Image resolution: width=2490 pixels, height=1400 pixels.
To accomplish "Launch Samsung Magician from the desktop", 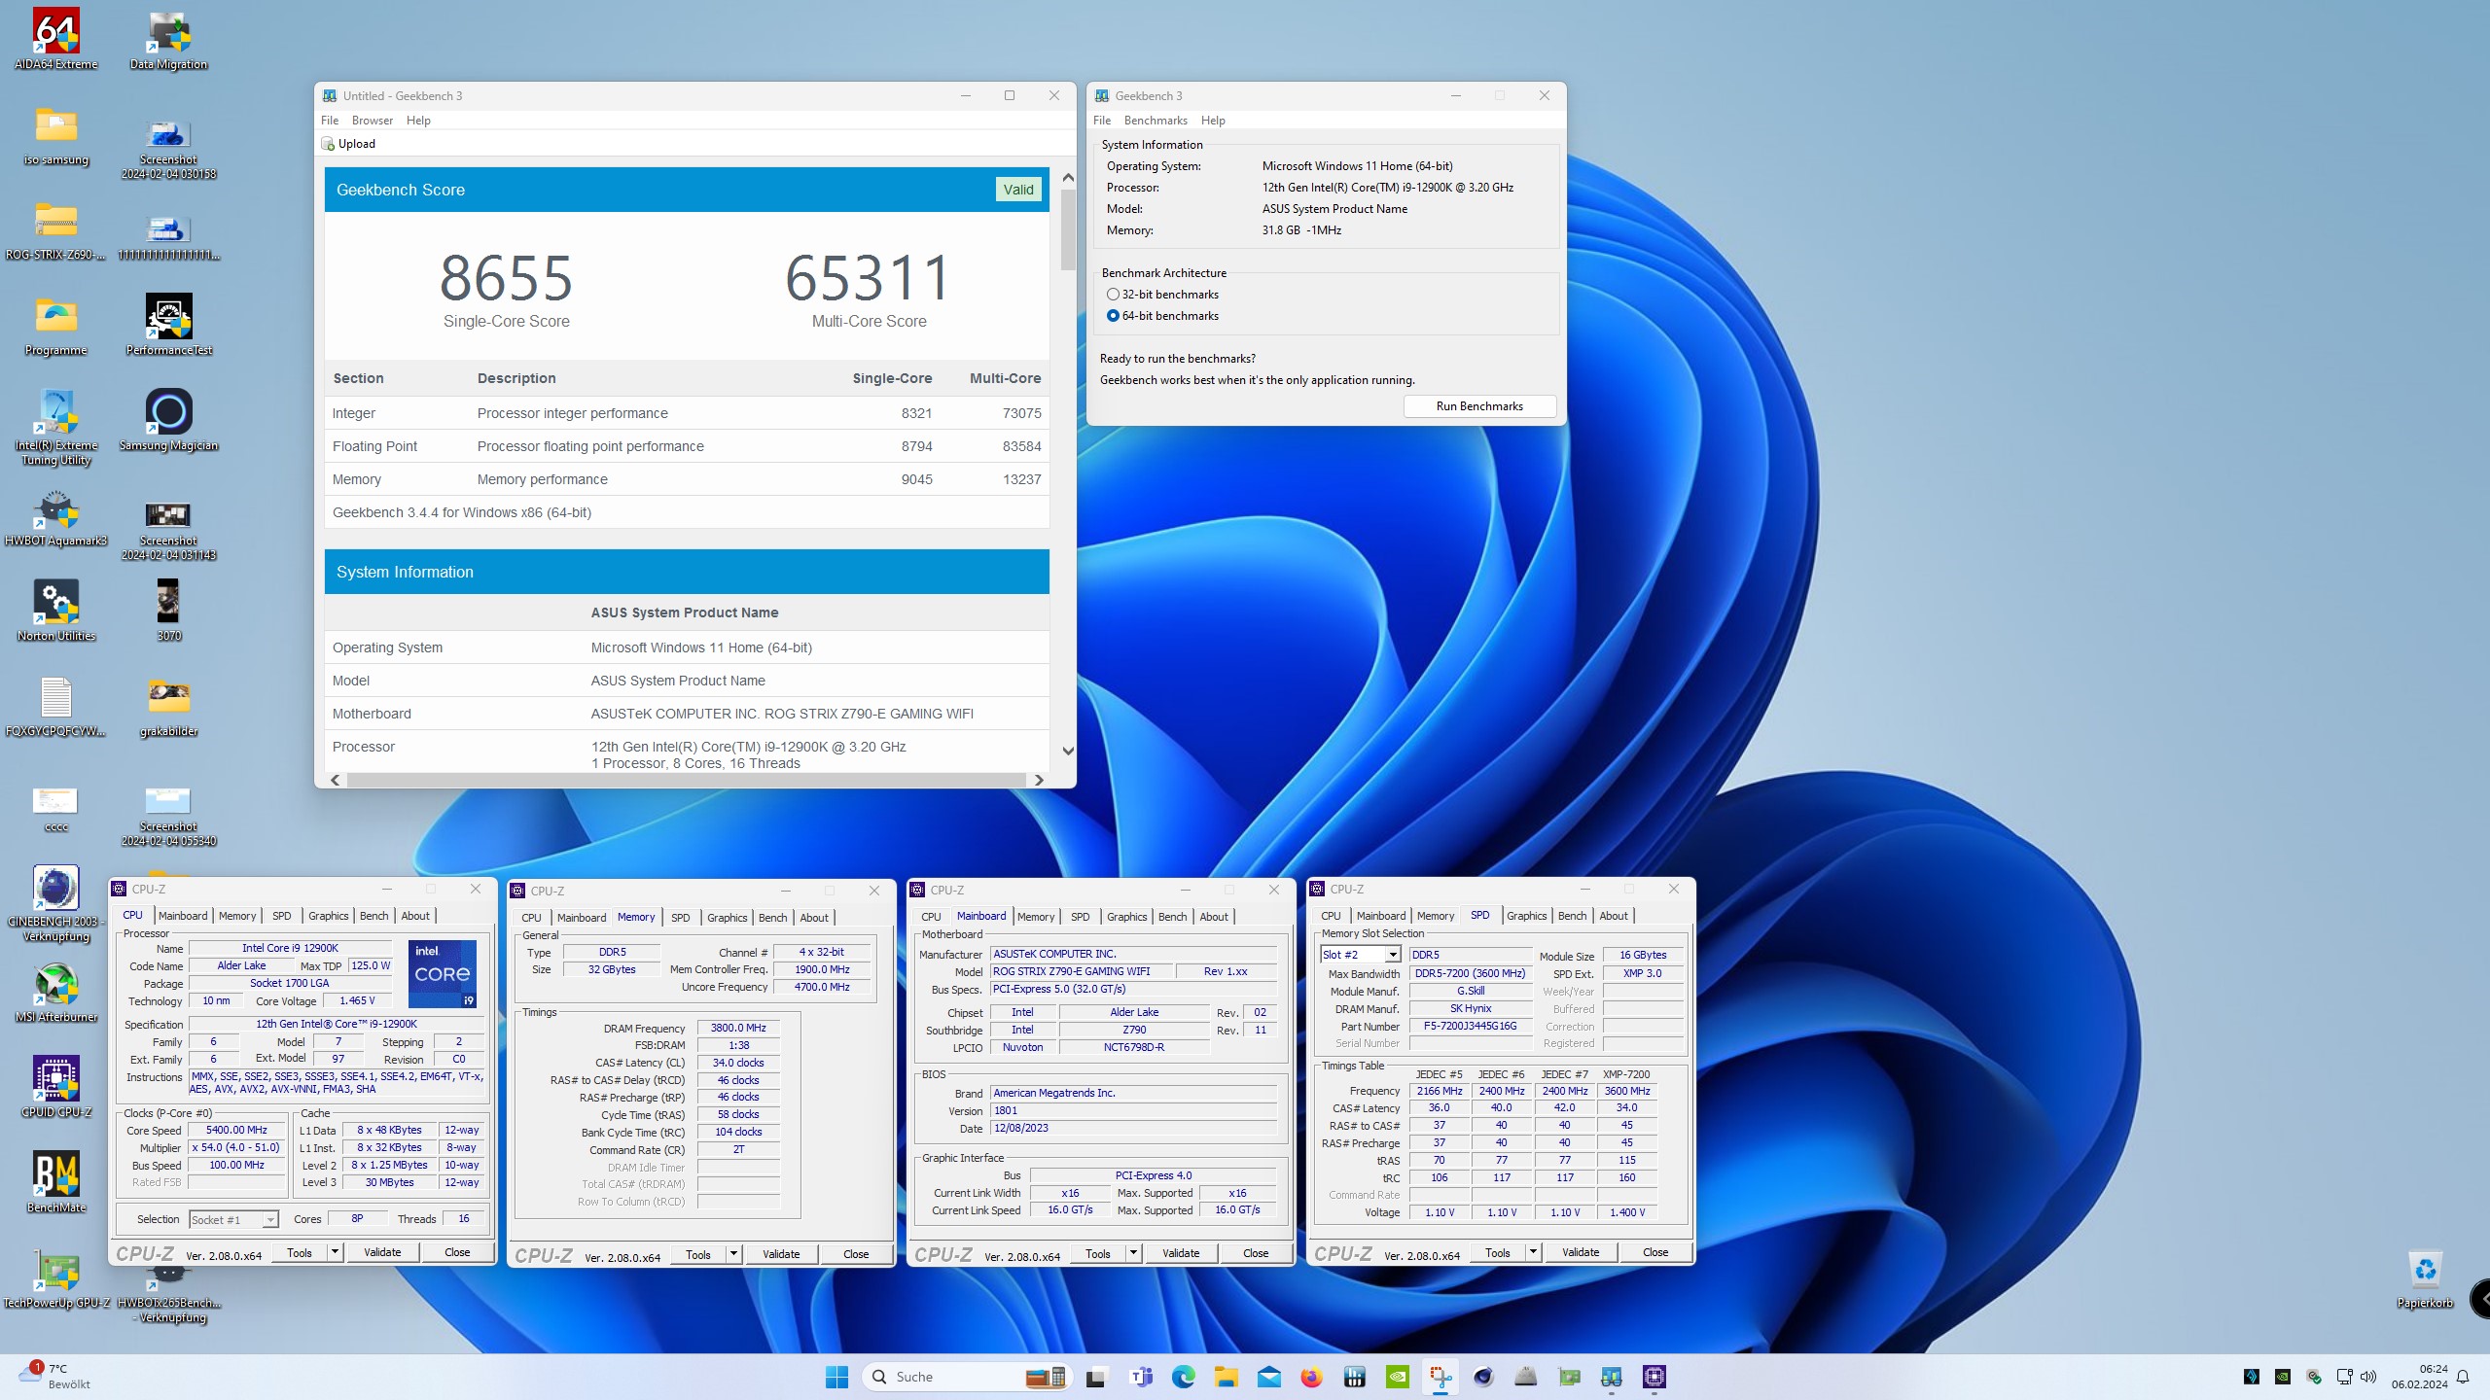I will [x=168, y=421].
